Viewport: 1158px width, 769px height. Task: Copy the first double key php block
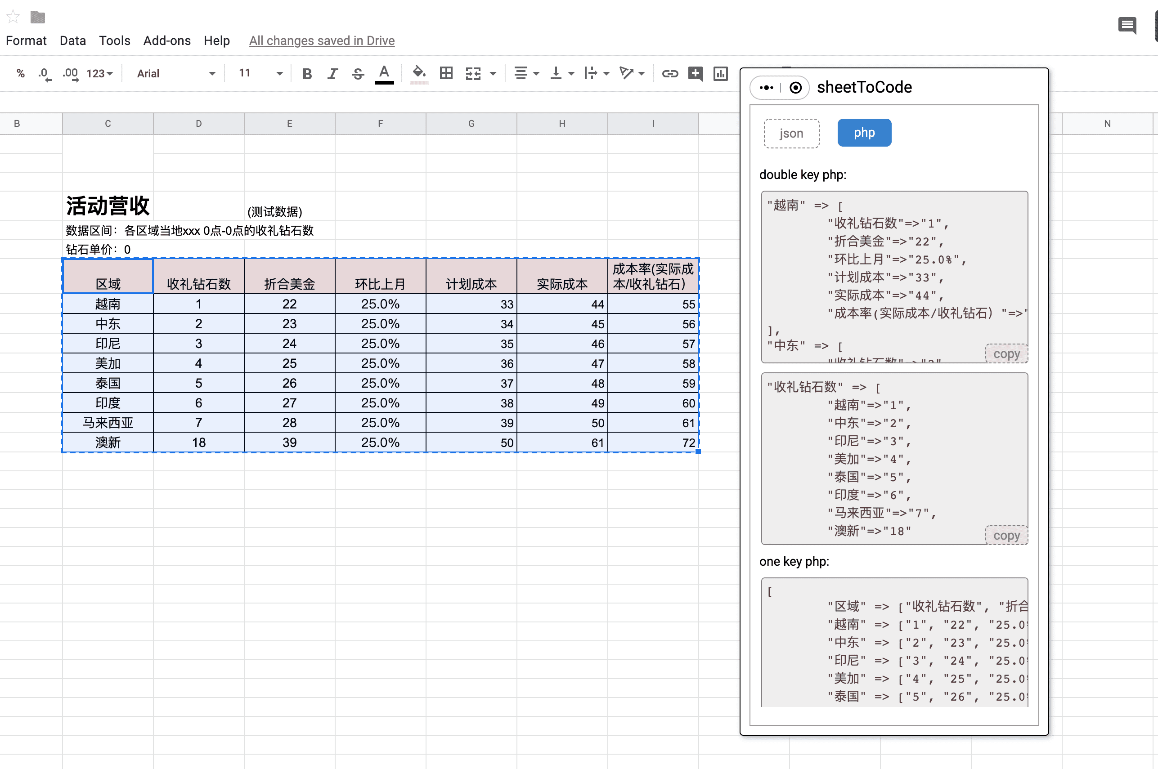pos(1006,353)
